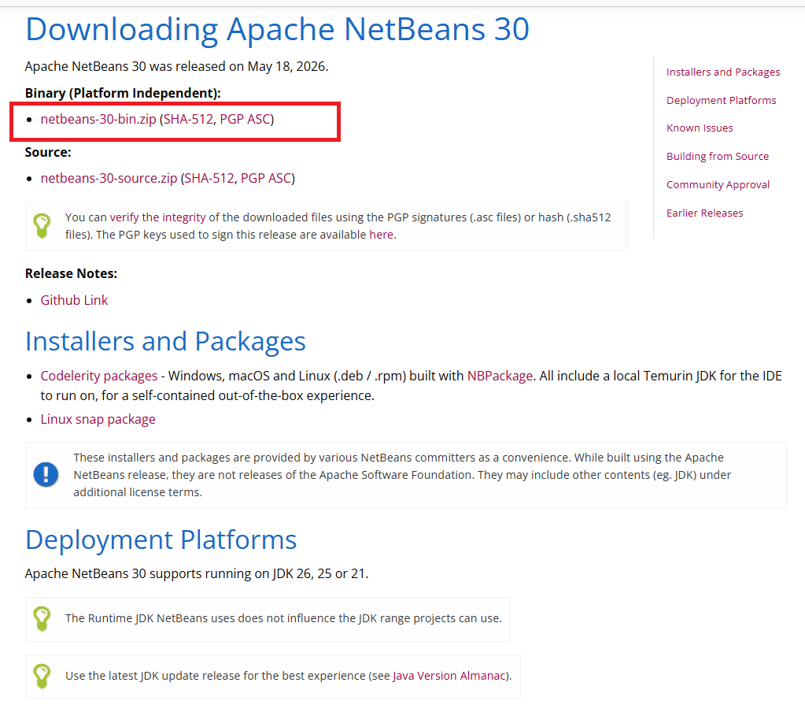Viewport: 805px width, 712px height.
Task: Click lightbulb icon beside Runtime JDK note
Action: click(42, 619)
